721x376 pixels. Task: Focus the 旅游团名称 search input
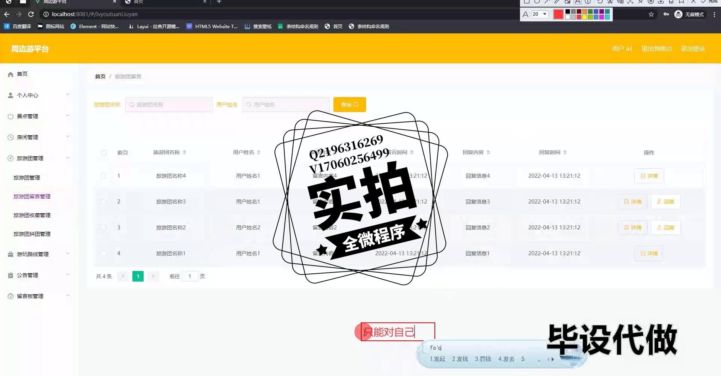point(169,105)
